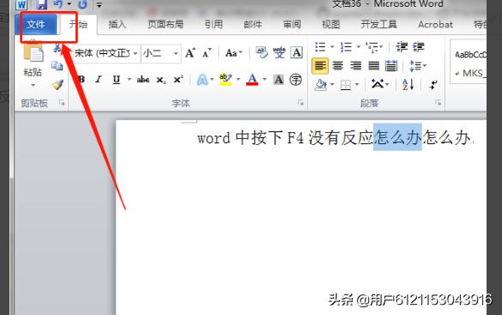Click the Decrease Indent icon
Screen dimensions: 502x315
pos(402,47)
